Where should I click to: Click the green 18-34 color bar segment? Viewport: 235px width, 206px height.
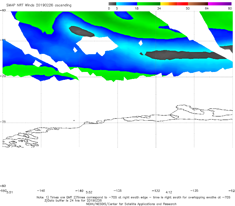click(x=149, y=4)
